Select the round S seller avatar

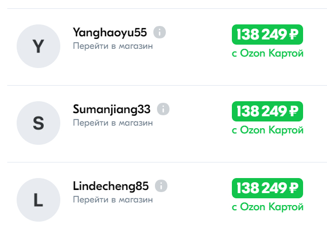[38, 123]
